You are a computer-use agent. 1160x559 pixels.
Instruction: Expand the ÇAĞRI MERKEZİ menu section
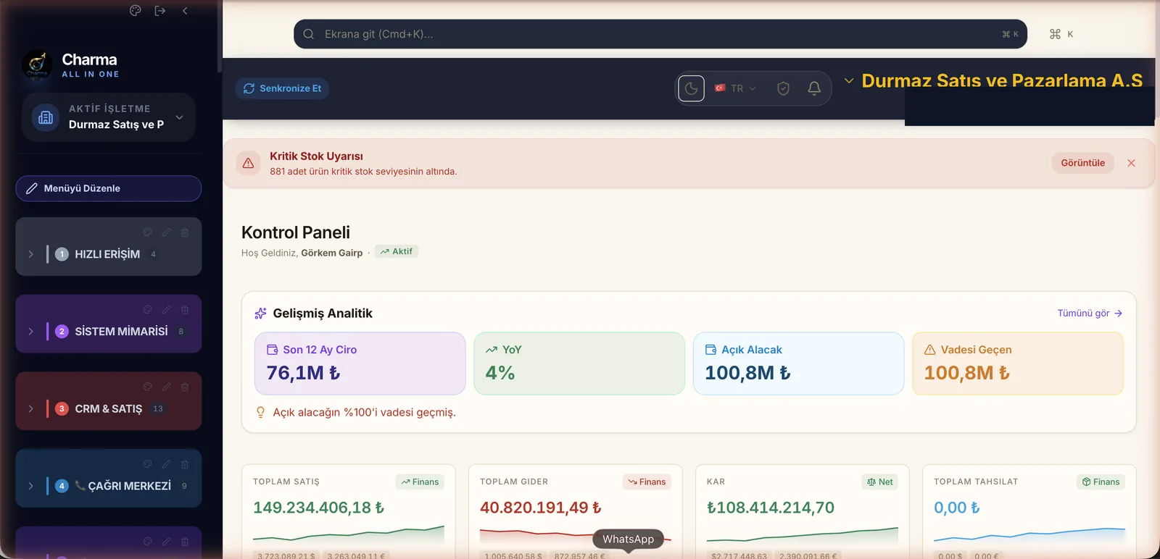click(30, 486)
